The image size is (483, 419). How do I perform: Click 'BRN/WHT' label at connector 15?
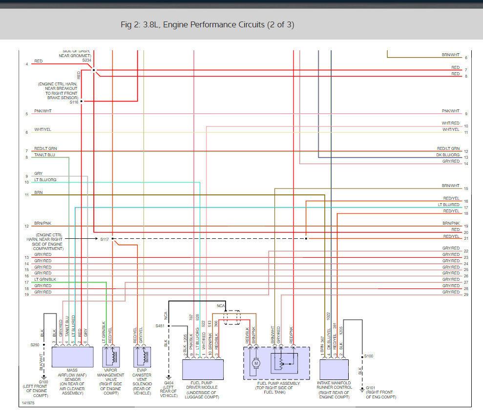pos(451,186)
